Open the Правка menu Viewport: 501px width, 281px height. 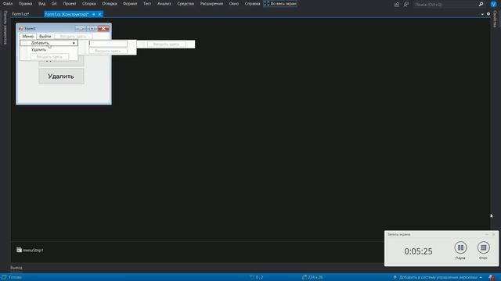tap(25, 4)
